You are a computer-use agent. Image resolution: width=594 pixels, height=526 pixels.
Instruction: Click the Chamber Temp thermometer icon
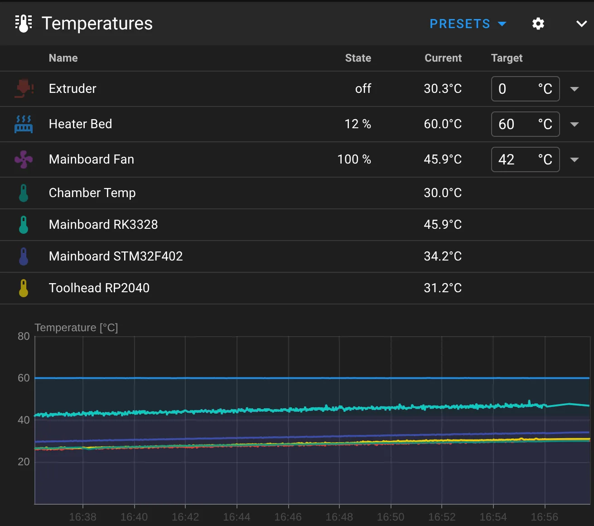(24, 193)
